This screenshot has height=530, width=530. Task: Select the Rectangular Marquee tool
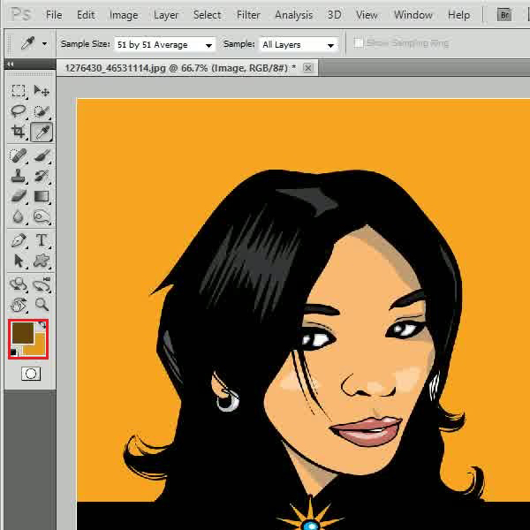[x=19, y=91]
